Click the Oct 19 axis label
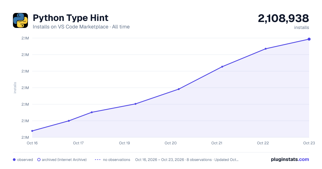This screenshot has width=322, height=169. point(125,143)
